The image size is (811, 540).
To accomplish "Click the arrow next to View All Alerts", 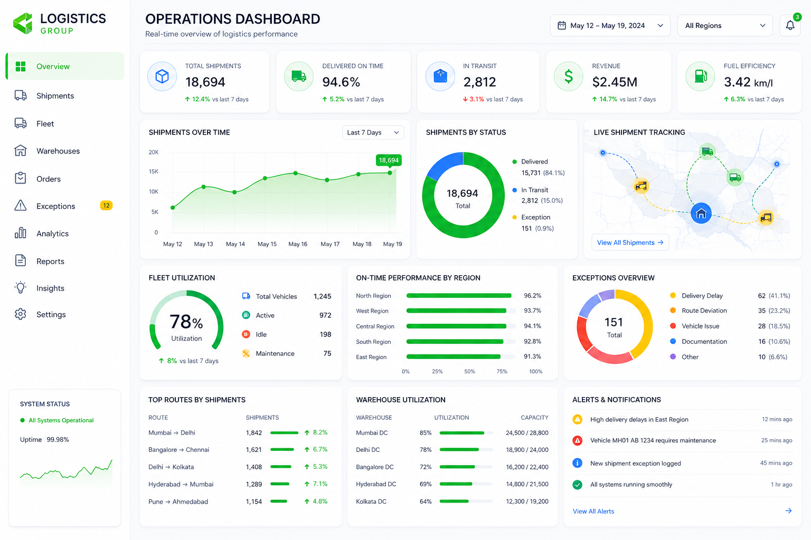I will pos(788,511).
